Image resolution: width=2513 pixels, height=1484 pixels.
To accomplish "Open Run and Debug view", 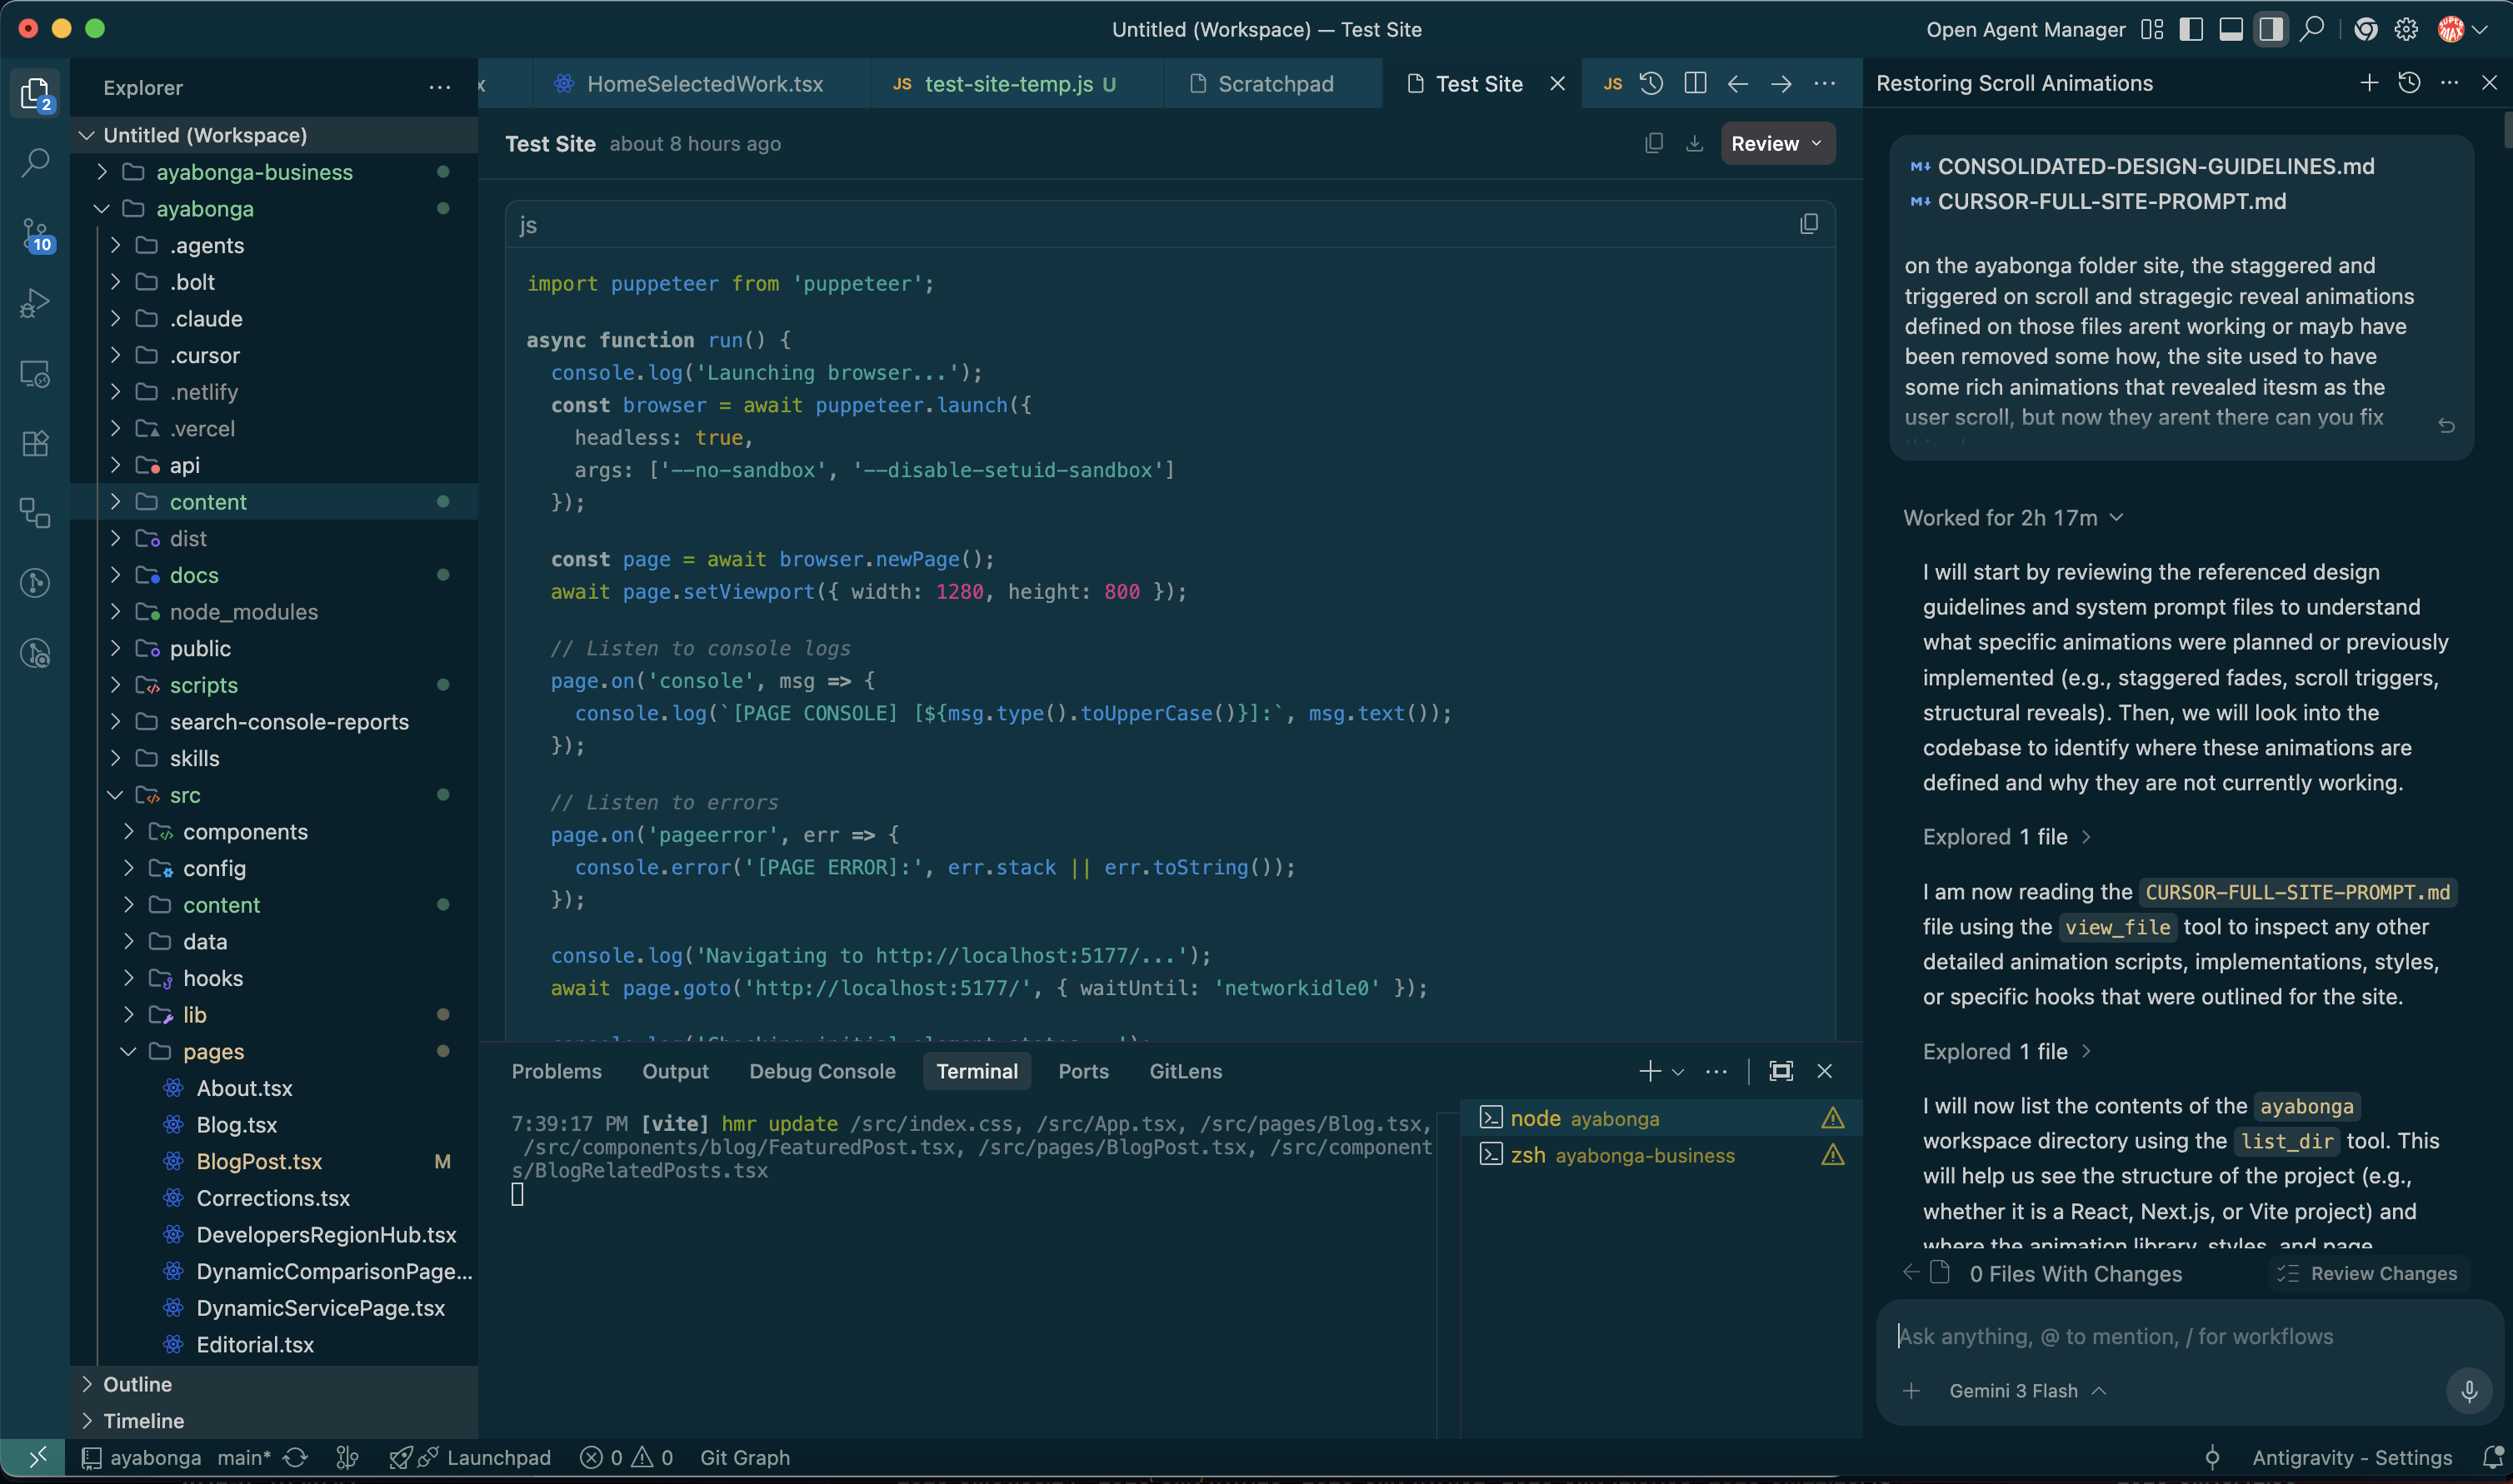I will click(x=35, y=303).
